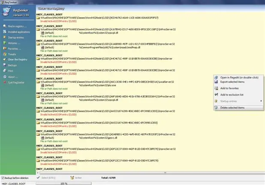This screenshot has height=185, width=265.
Task: Click 'Invalid ActiveX/COM entry' under 9CD4A762 entry
Action: pyautogui.click(x=58, y=21)
